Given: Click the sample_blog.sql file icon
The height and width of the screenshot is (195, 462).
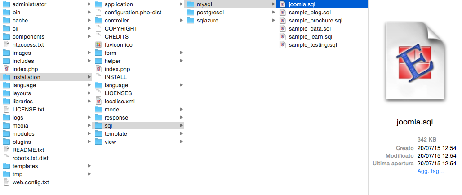Looking at the screenshot, I should click(x=283, y=13).
